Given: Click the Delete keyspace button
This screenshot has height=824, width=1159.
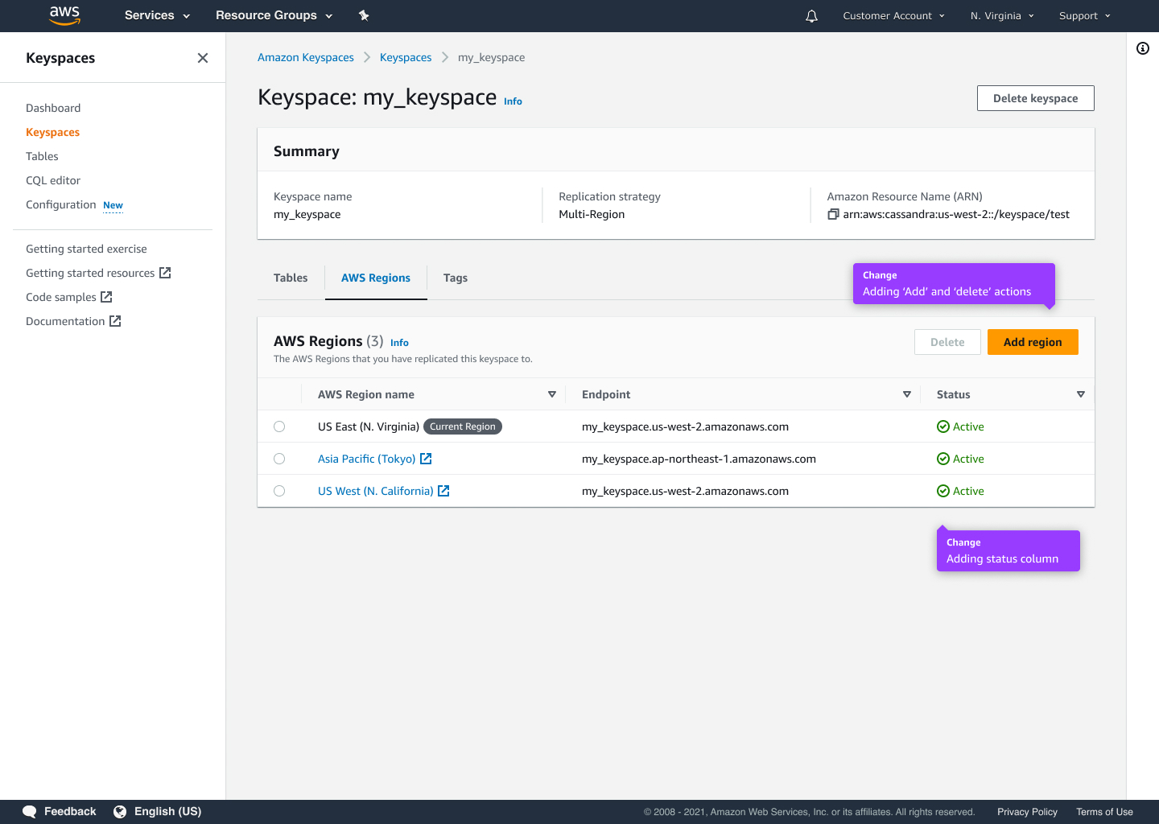Looking at the screenshot, I should tap(1035, 97).
